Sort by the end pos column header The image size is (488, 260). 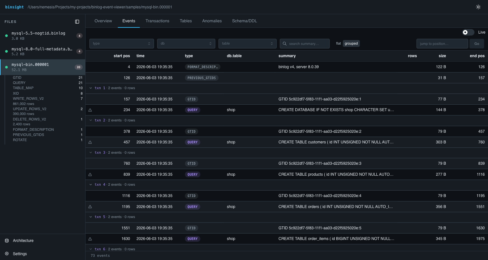tap(477, 56)
